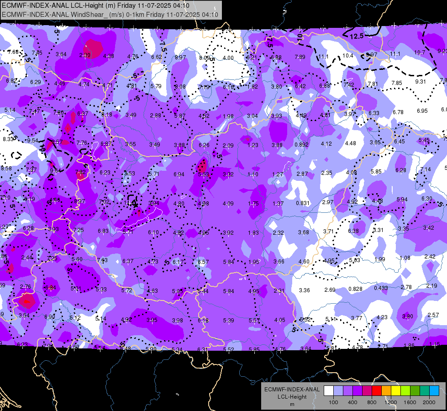Screen dimensions: 447x411
Task: Click the wind shear value '3.98'
Action: [177, 321]
